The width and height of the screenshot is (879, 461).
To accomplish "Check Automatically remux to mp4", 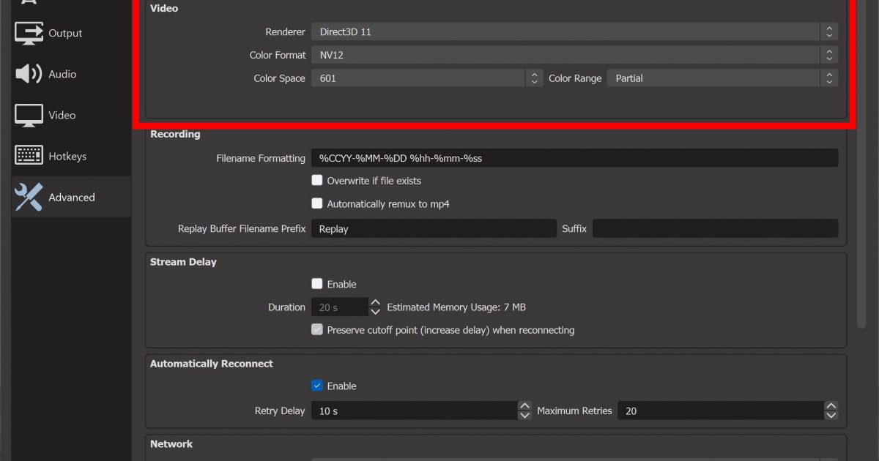I will click(317, 203).
